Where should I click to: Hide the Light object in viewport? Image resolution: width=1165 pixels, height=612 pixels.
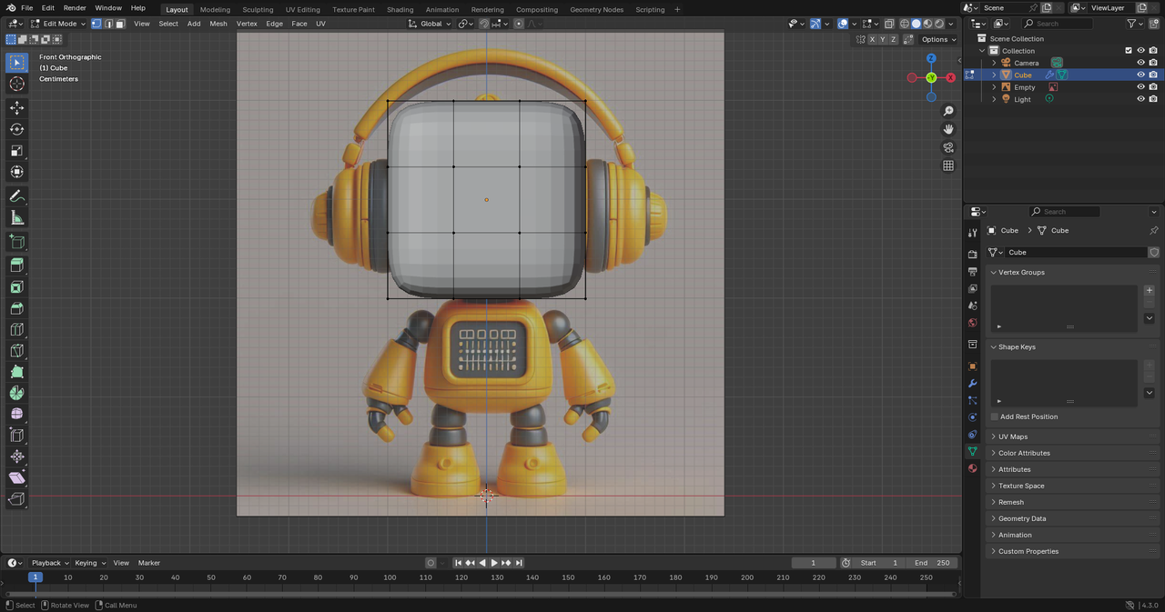pyautogui.click(x=1140, y=99)
